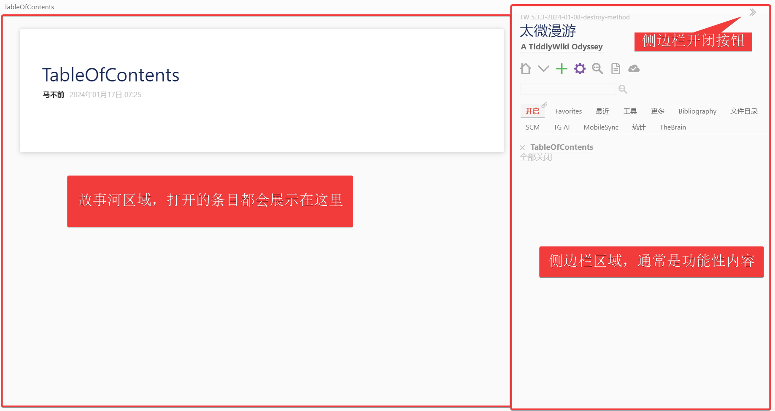The image size is (775, 411).
Task: Click the home icon in sidebar toolbar
Action: pyautogui.click(x=525, y=68)
